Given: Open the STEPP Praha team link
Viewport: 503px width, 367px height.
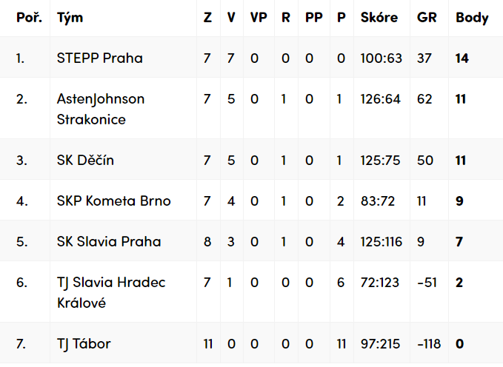Looking at the screenshot, I should pos(100,58).
